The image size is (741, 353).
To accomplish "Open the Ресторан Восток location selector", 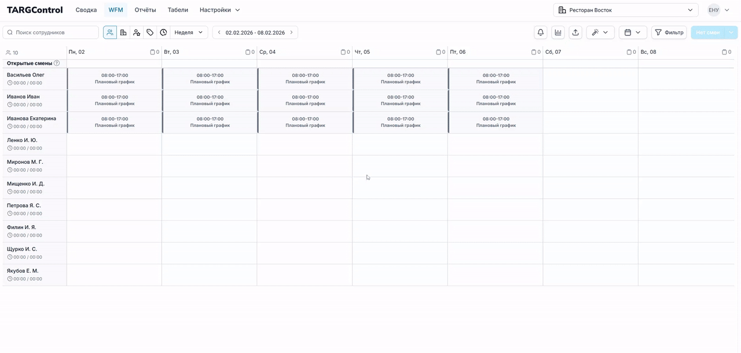I will pos(625,10).
